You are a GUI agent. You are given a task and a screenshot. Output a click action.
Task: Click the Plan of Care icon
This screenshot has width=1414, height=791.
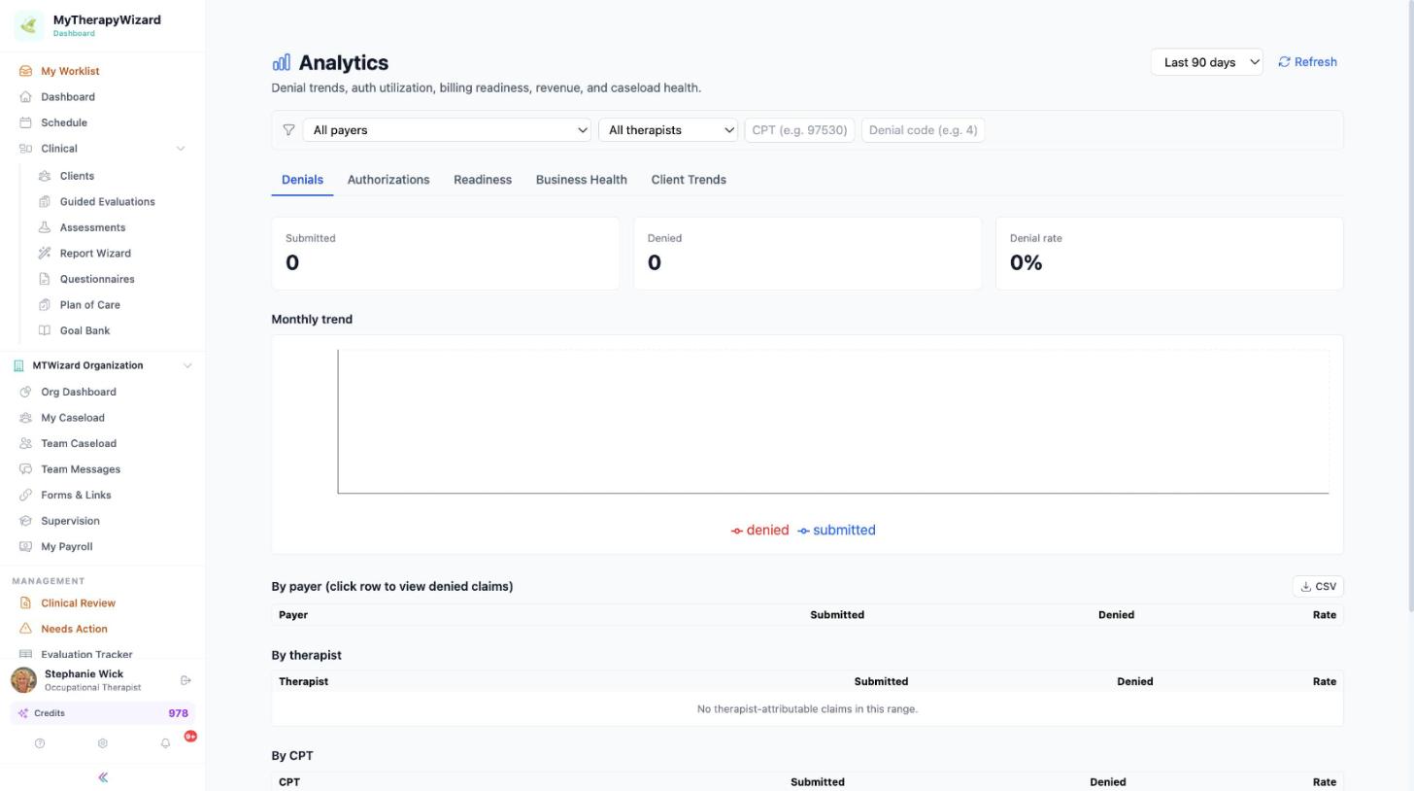pyautogui.click(x=45, y=305)
